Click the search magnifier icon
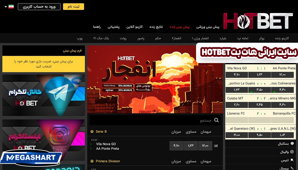298x170 pixels. [x=216, y=120]
